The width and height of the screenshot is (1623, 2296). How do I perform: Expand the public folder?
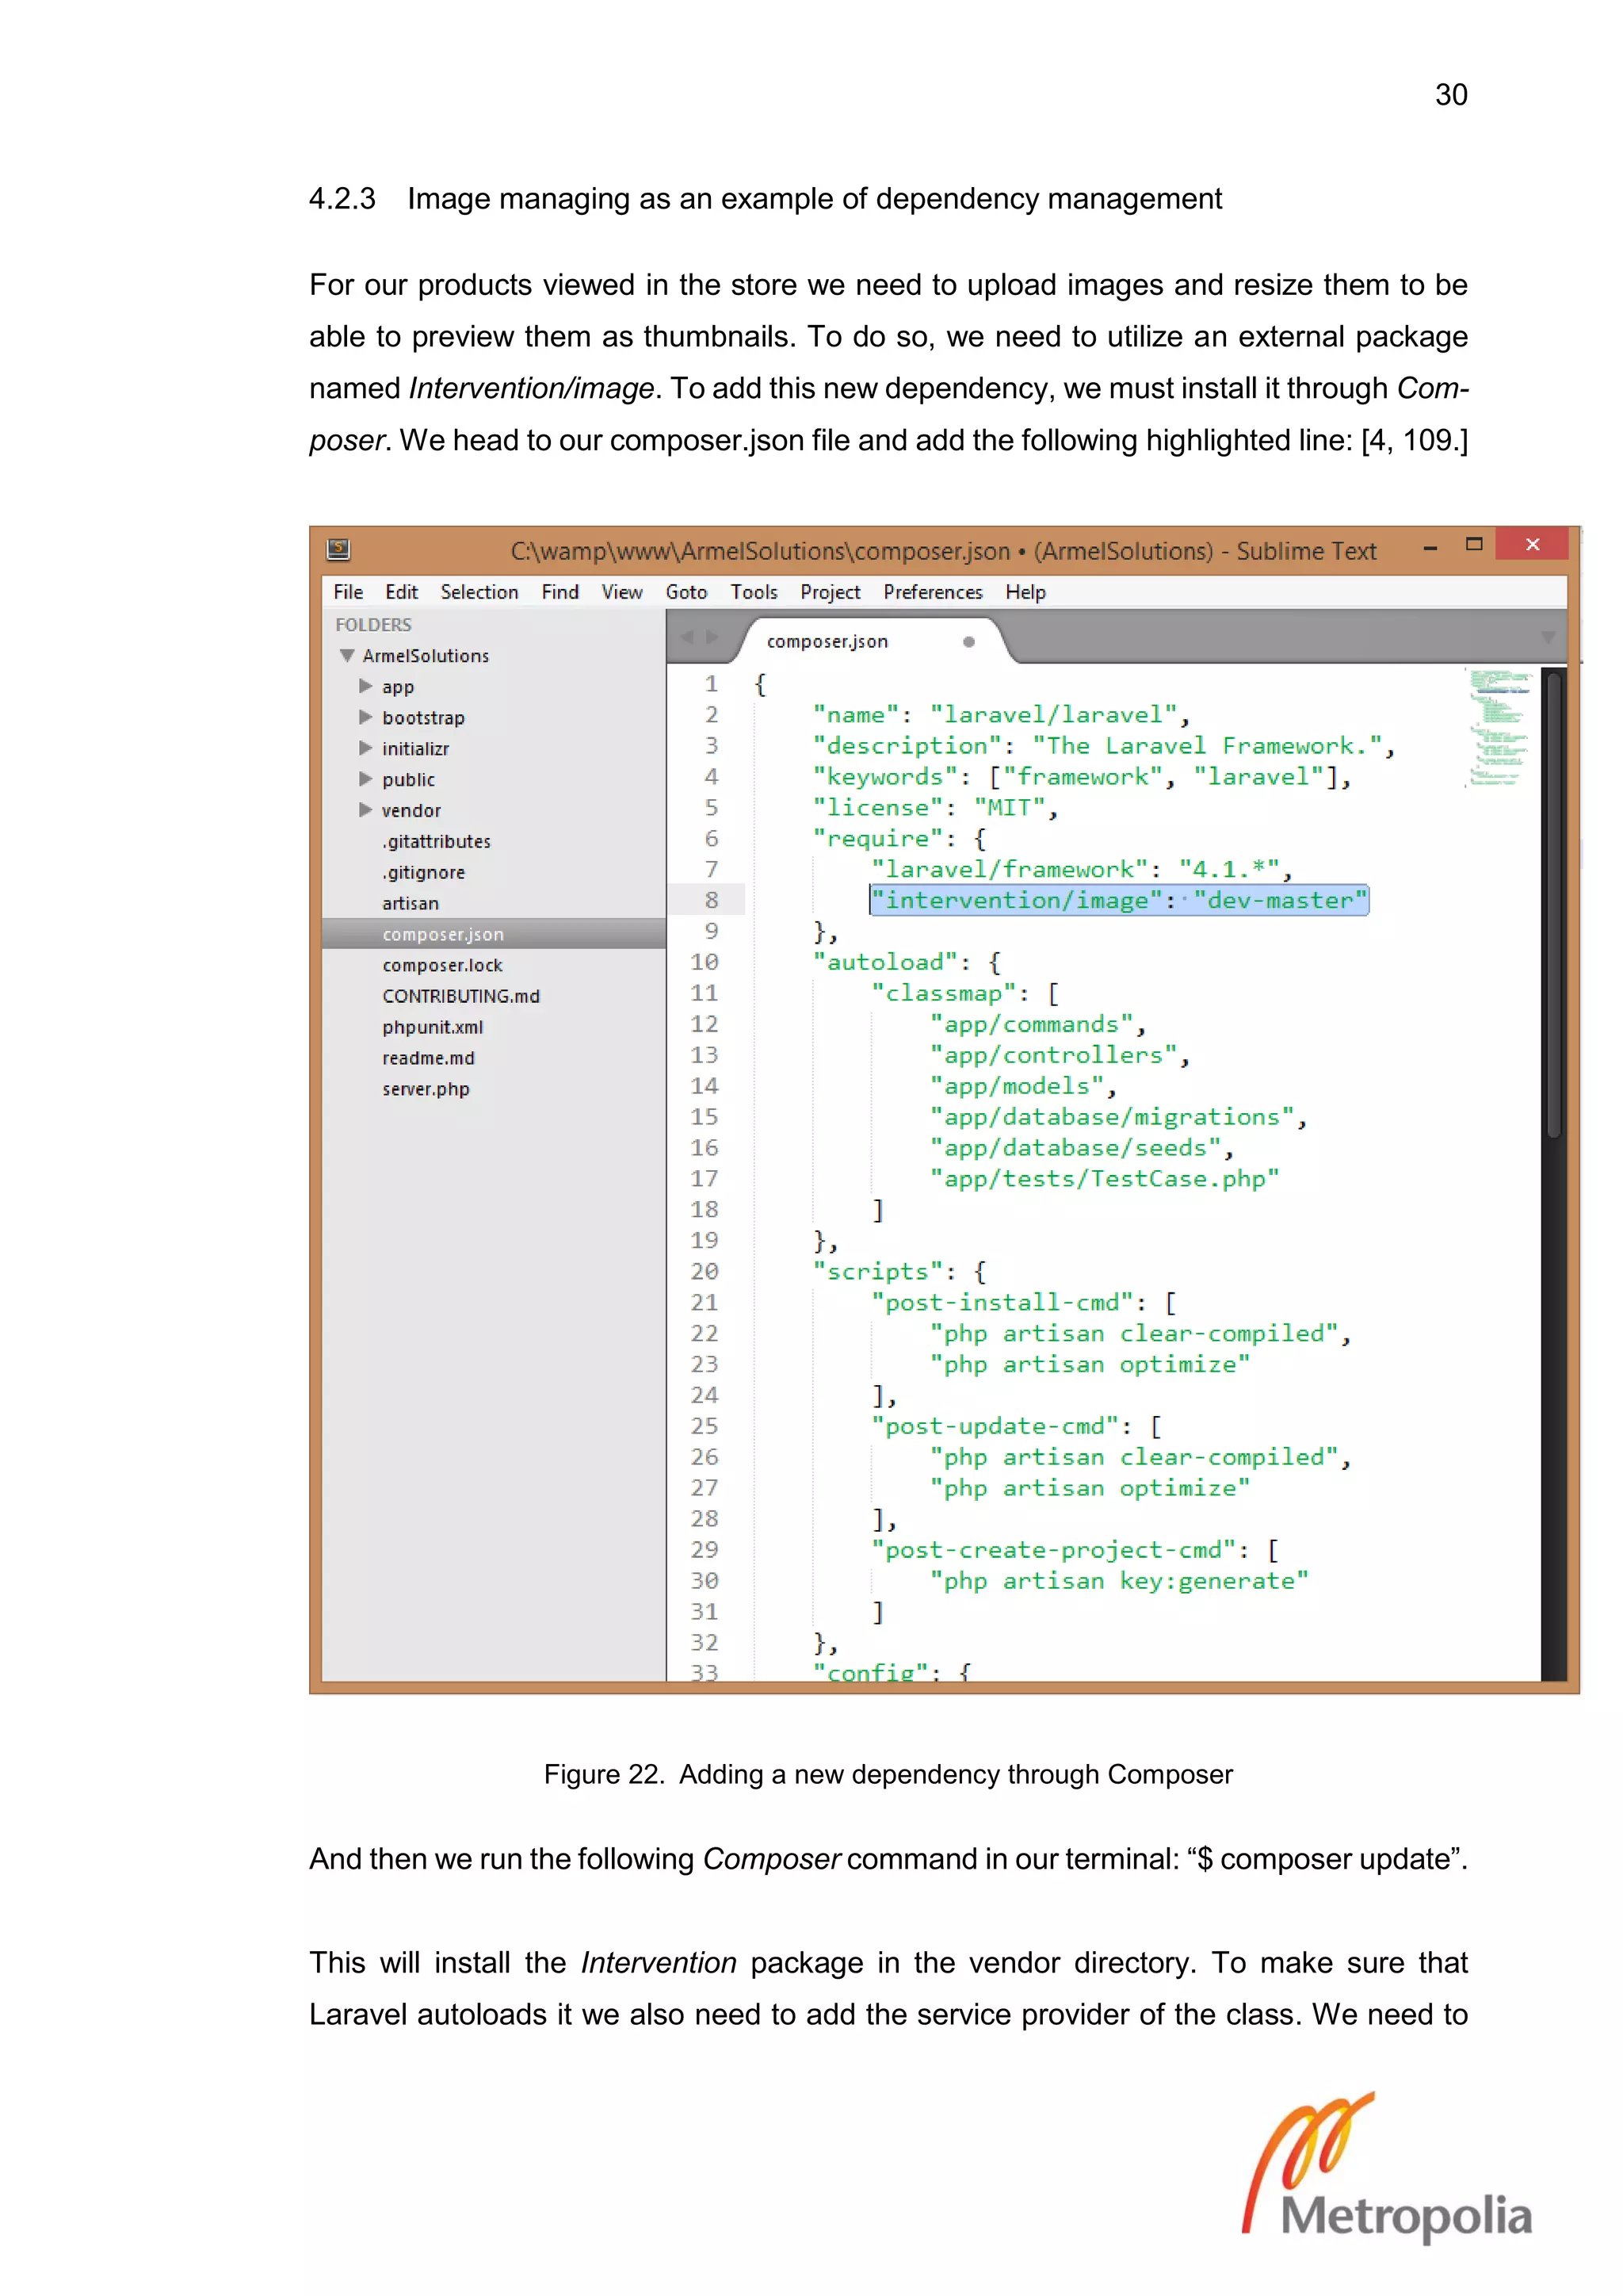coord(366,779)
